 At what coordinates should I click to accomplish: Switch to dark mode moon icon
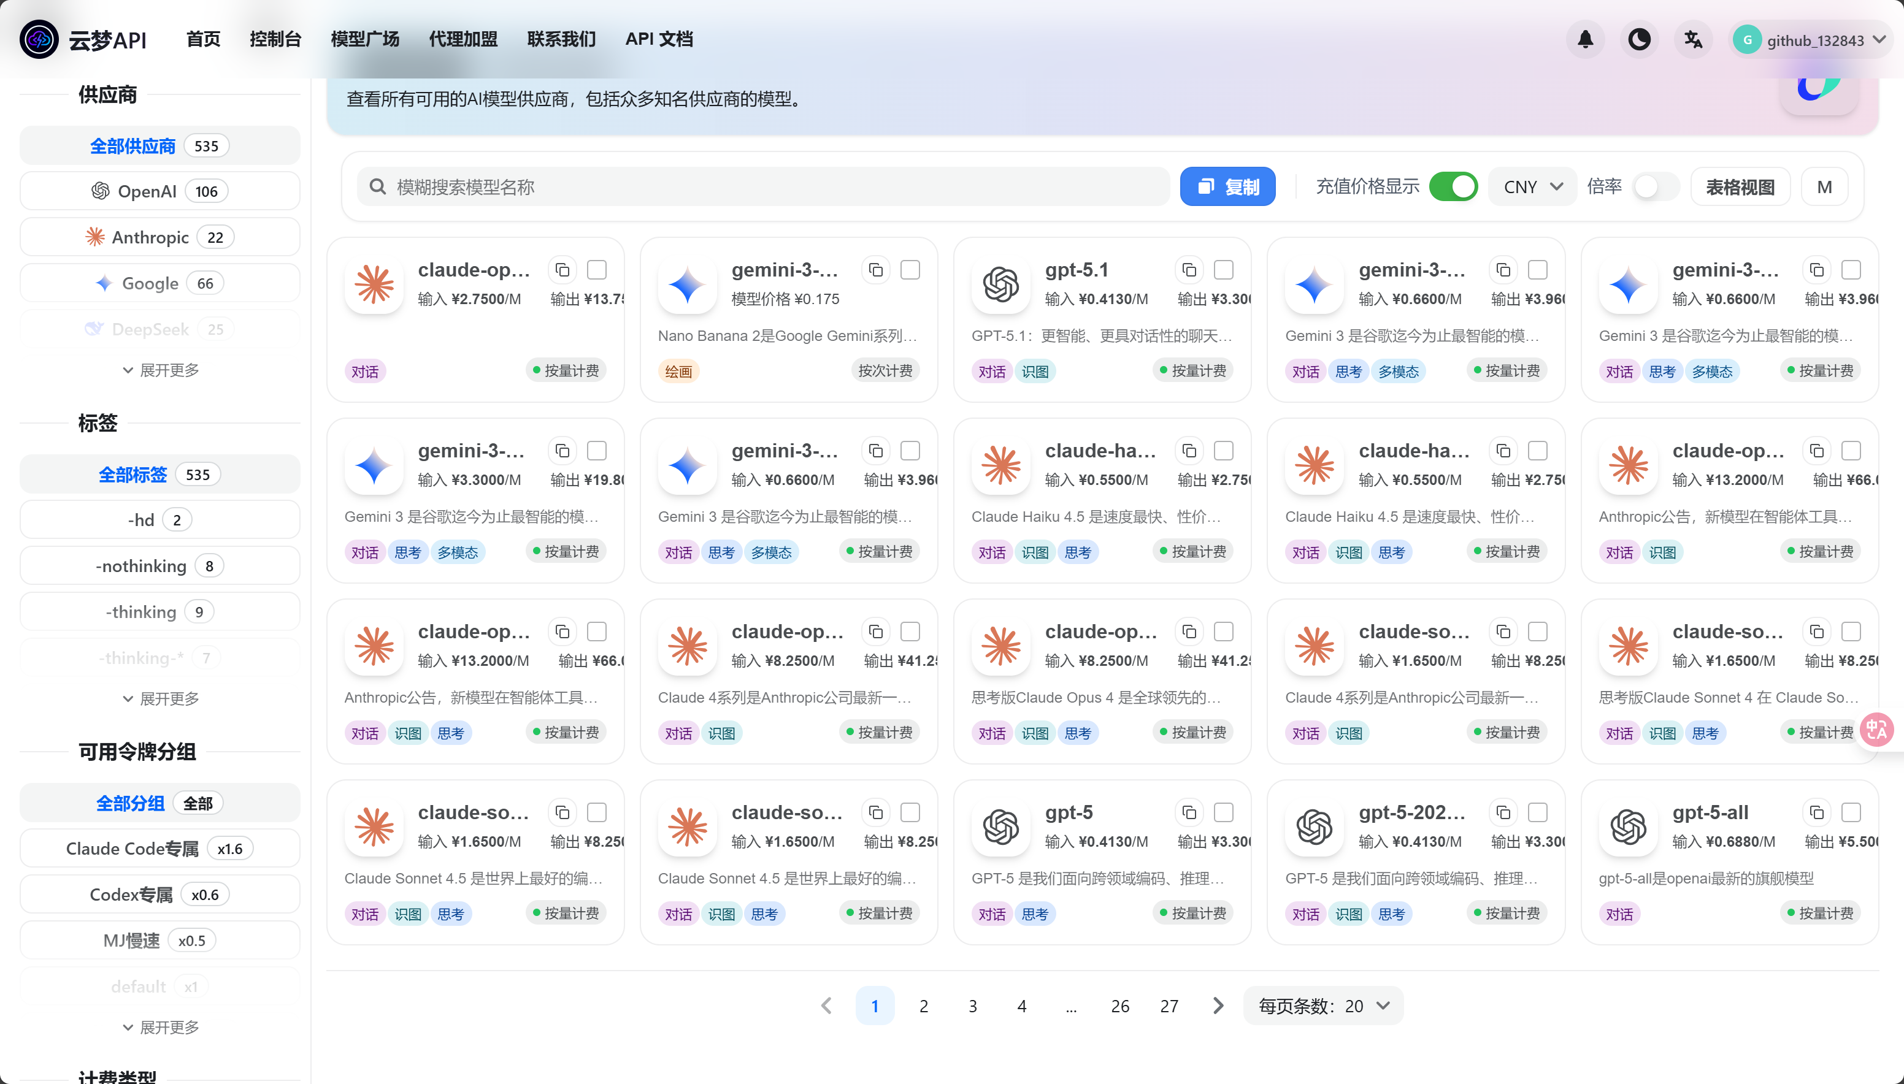coord(1639,39)
